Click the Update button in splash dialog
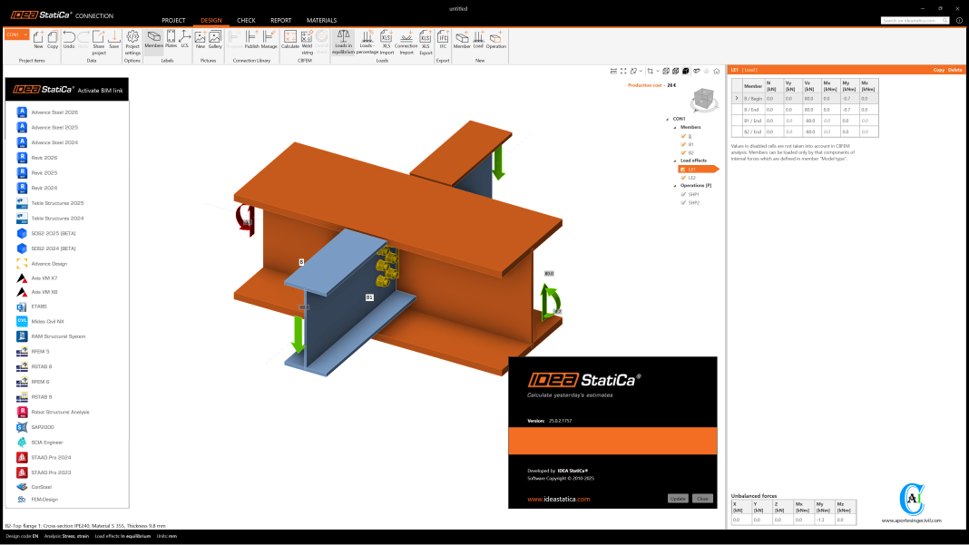Image resolution: width=969 pixels, height=545 pixels. [x=679, y=499]
